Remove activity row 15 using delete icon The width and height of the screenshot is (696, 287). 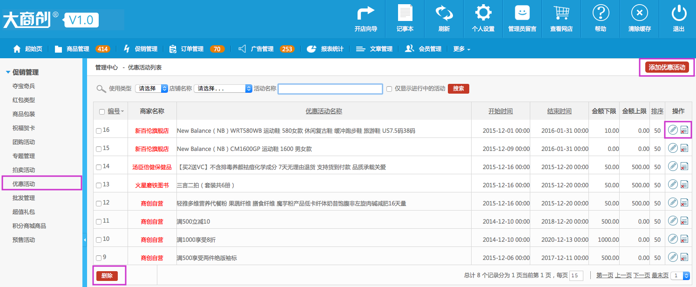click(x=684, y=148)
